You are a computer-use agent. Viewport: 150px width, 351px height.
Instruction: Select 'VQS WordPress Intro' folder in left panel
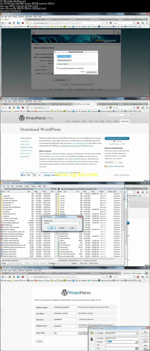point(10,213)
